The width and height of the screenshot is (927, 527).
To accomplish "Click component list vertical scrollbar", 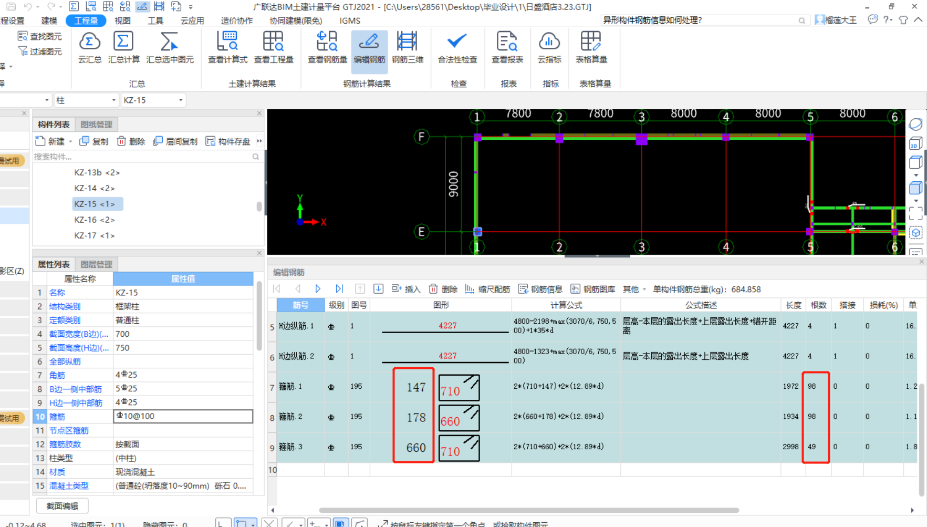I will point(259,206).
